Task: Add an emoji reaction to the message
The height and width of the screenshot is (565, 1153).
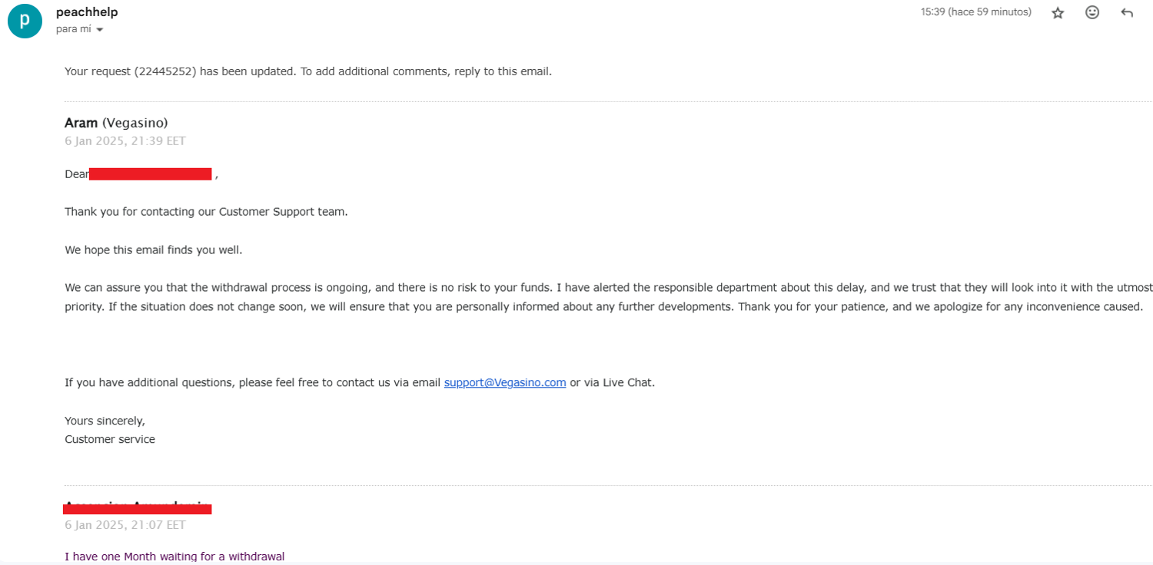Action: click(x=1092, y=12)
